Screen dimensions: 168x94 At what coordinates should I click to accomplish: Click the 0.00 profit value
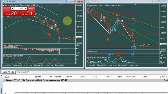coord(166,80)
